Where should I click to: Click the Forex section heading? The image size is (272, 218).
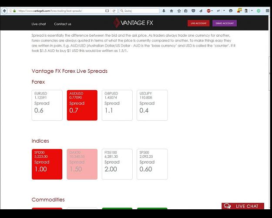click(38, 82)
